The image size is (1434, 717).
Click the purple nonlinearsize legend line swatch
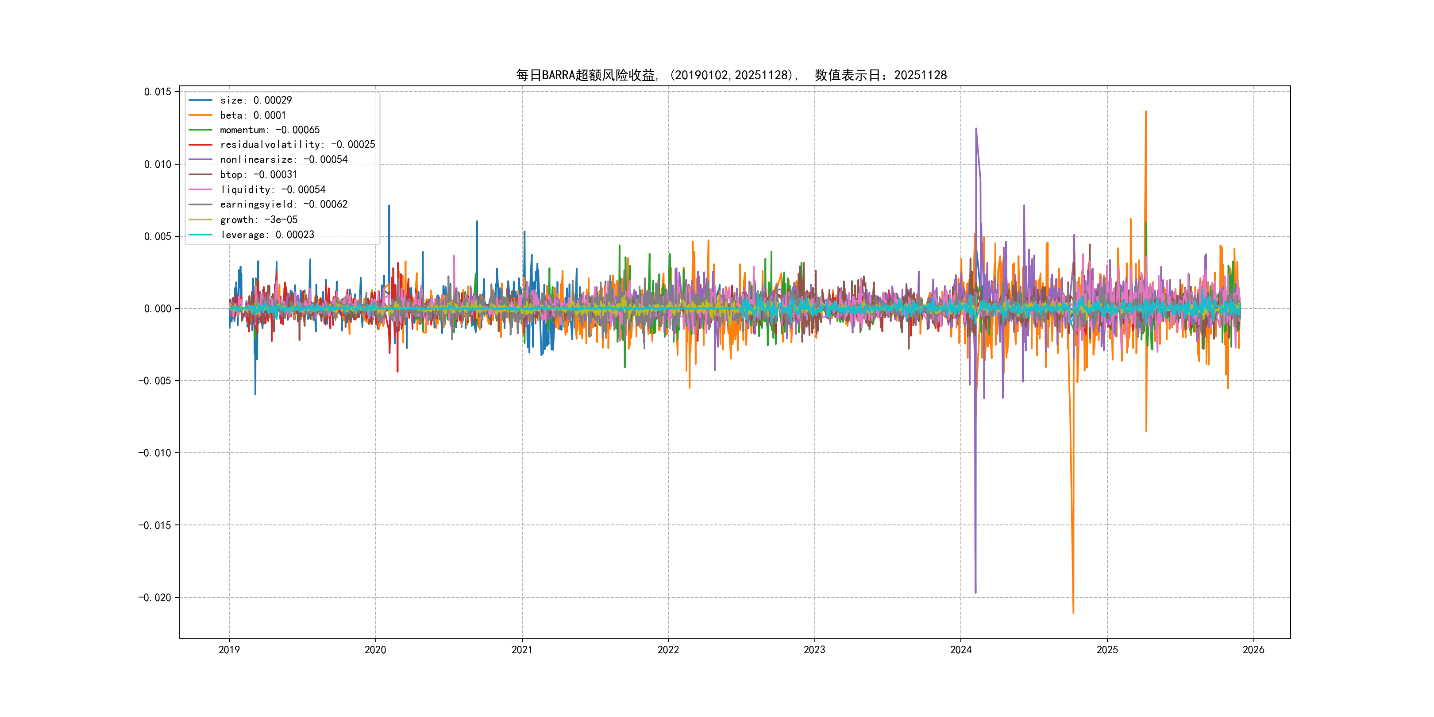200,160
